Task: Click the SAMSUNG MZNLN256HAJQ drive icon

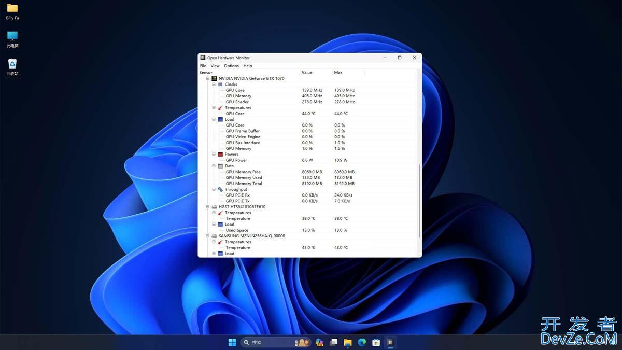Action: tap(214, 236)
